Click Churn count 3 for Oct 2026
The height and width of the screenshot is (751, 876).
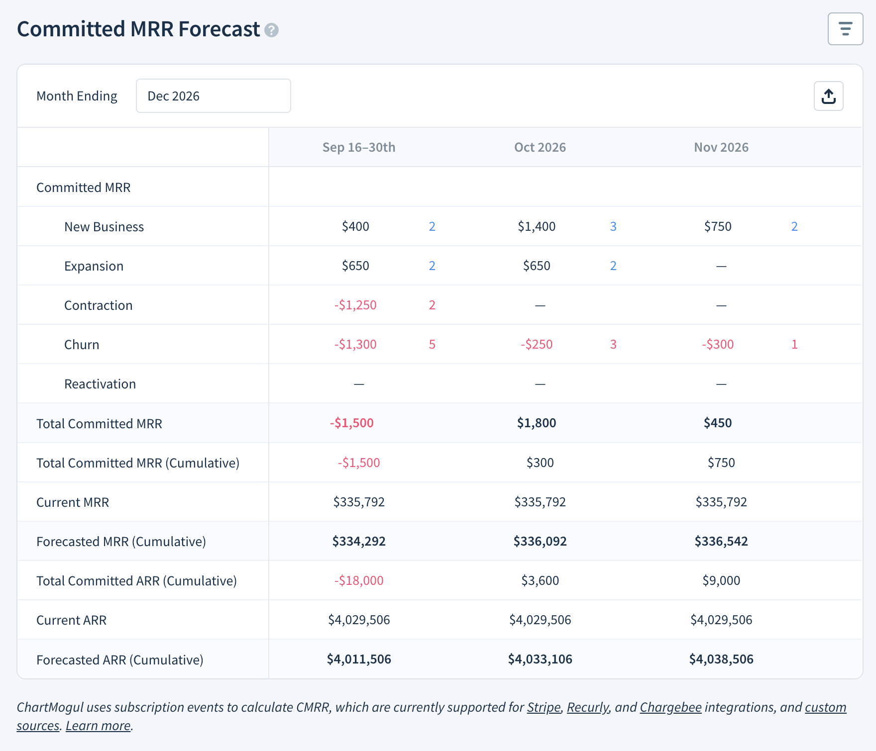point(613,344)
